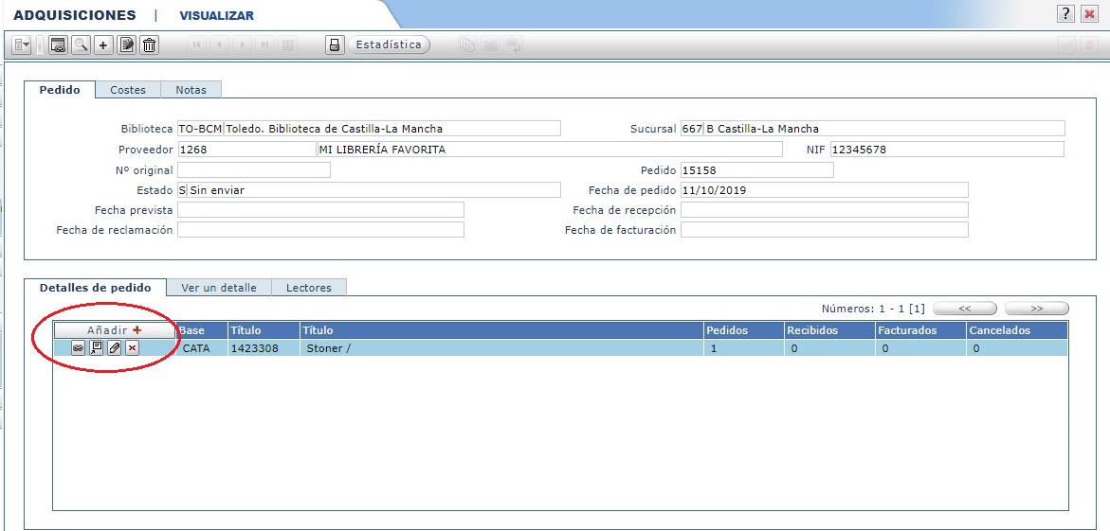Click the help question mark icon

click(1066, 14)
